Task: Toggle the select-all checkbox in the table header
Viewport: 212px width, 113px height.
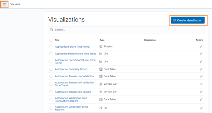Action: tap(51, 40)
